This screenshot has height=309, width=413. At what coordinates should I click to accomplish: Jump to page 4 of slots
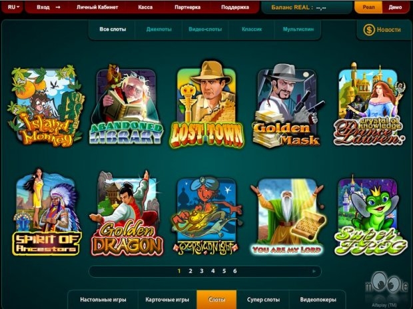point(212,271)
